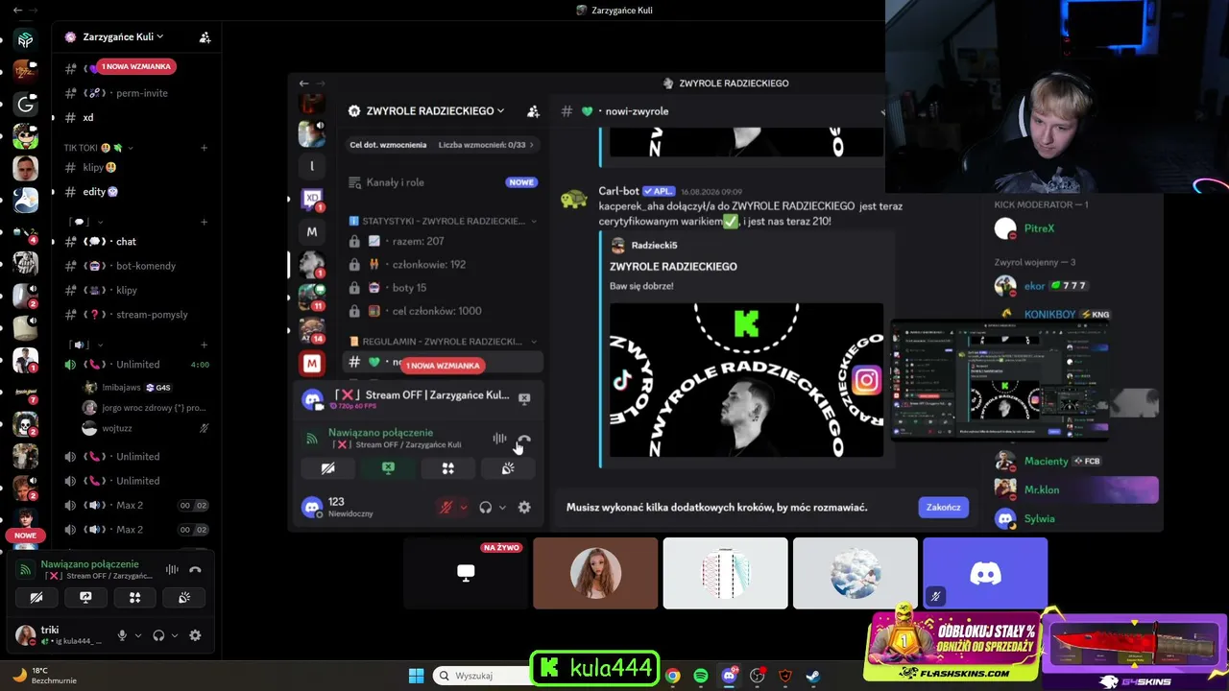The image size is (1229, 691).
Task: Create a channel in the TIK TOKI category
Action: coord(204,148)
